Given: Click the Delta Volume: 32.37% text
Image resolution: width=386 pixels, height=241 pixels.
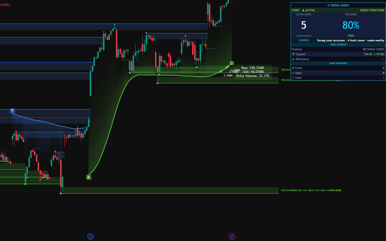Looking at the screenshot, I should point(253,76).
